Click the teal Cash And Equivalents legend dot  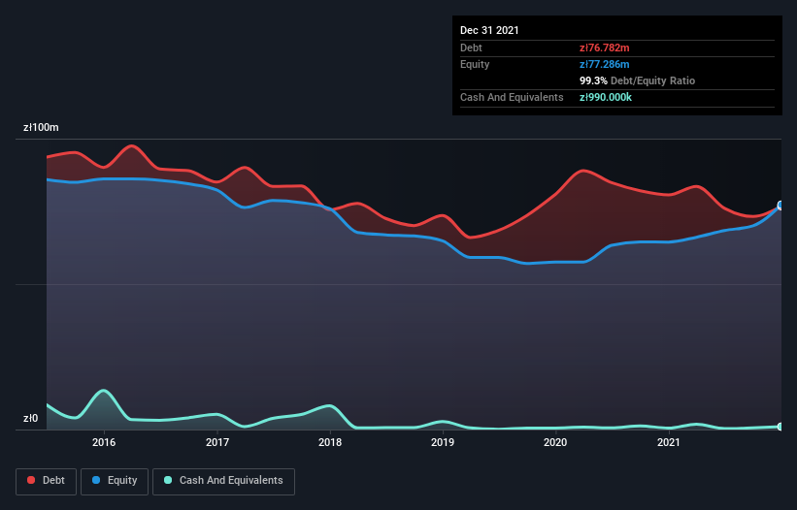click(168, 480)
